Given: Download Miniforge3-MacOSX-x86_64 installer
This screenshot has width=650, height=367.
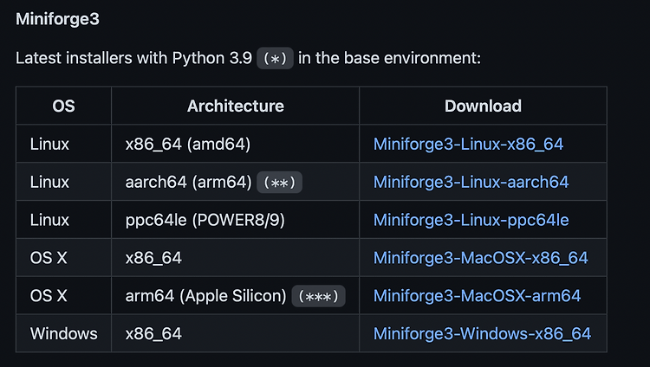Looking at the screenshot, I should [480, 258].
